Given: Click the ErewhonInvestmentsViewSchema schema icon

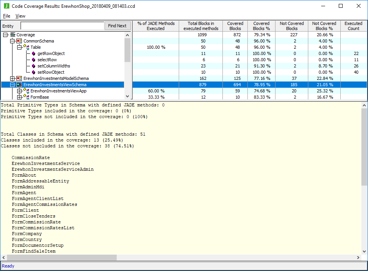Looking at the screenshot, I should (19, 85).
